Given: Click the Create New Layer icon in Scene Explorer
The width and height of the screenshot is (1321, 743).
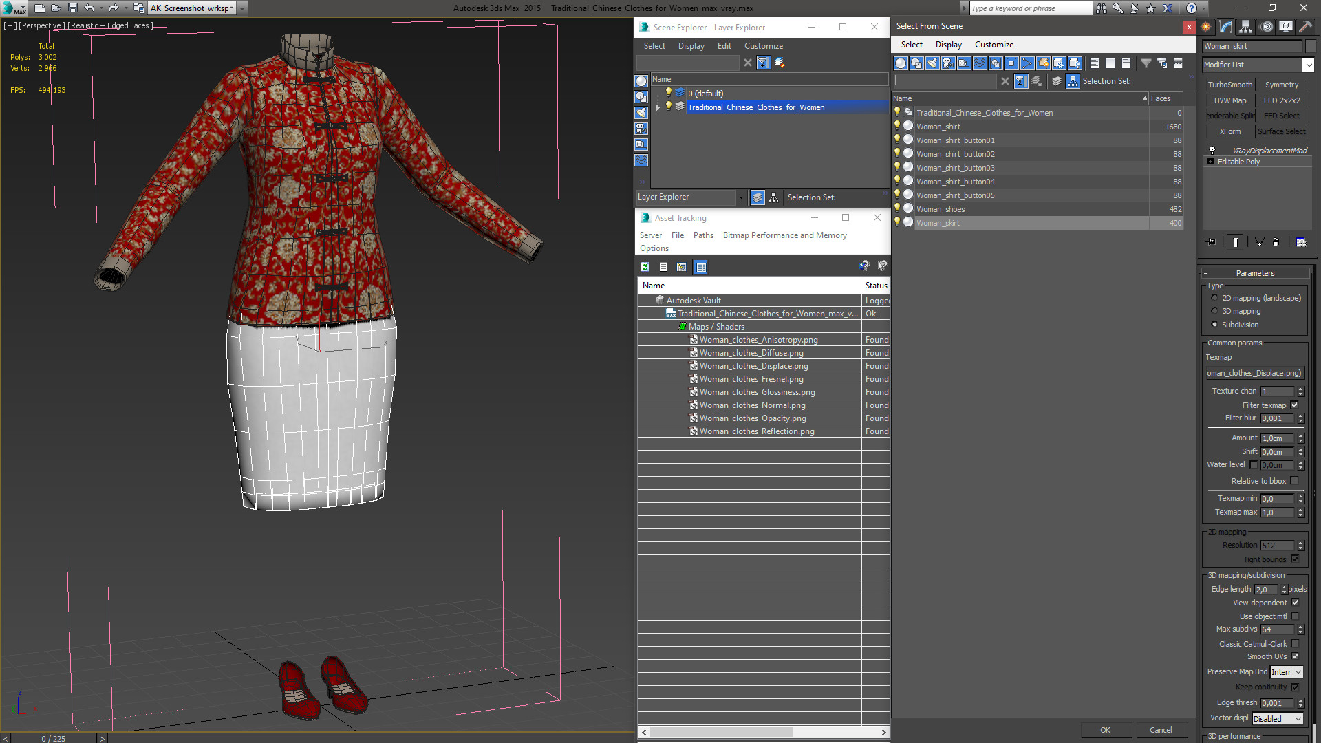Looking at the screenshot, I should pyautogui.click(x=780, y=63).
